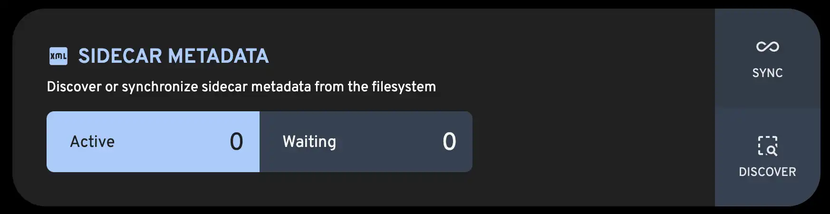830x214 pixels.
Task: Click the XML sidecar file icon
Action: point(58,56)
